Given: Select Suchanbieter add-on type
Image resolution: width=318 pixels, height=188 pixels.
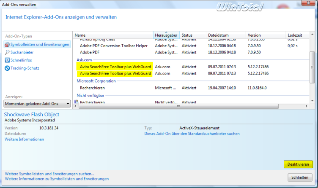Looking at the screenshot, I should pyautogui.click(x=22, y=52).
